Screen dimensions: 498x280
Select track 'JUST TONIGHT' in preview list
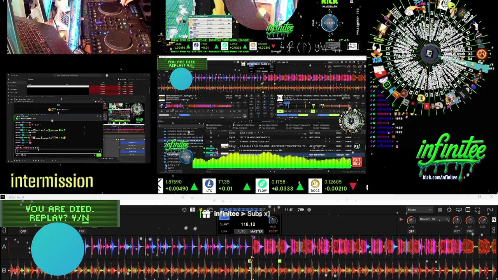pyautogui.click(x=248, y=133)
